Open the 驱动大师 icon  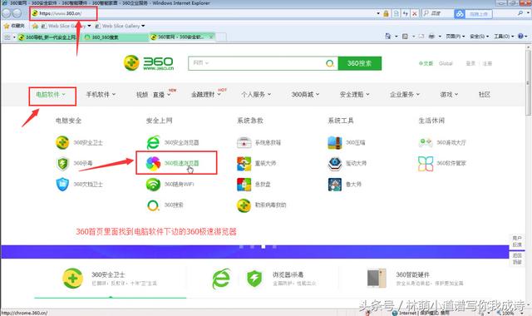[335, 164]
